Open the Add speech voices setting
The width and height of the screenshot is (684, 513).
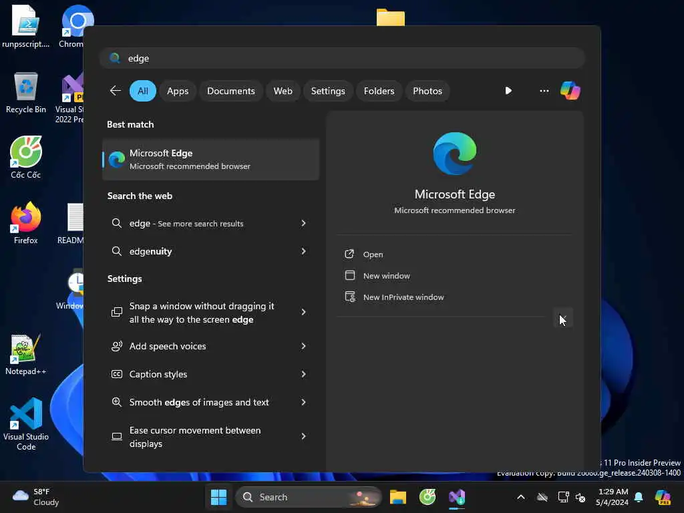click(210, 346)
